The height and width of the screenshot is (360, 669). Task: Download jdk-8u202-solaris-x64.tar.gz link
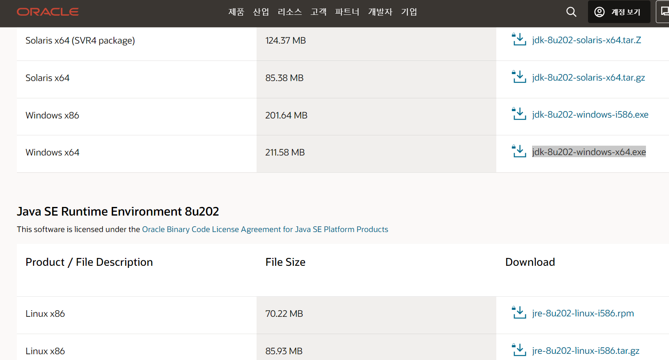pos(588,77)
